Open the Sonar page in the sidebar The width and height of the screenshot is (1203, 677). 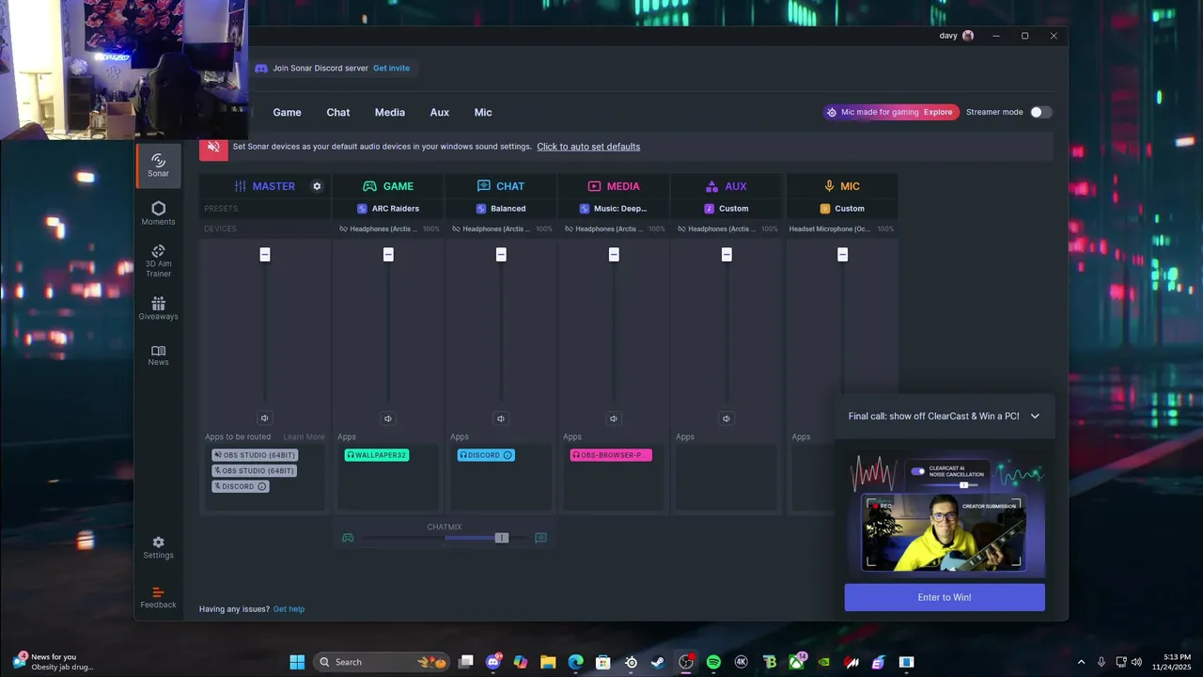click(x=158, y=165)
